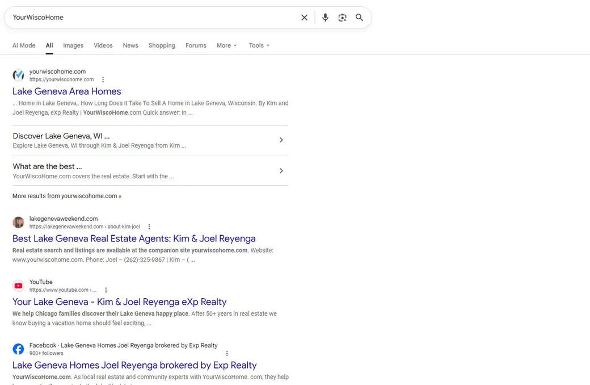Click More results from yourwiscohome.com
Viewport: 590px width, 385px height.
click(66, 196)
